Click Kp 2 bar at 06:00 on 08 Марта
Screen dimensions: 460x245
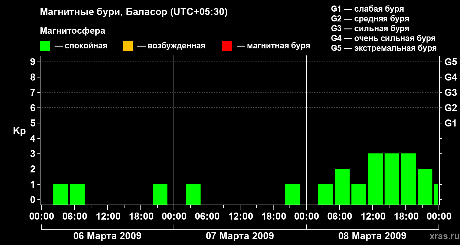click(x=342, y=187)
